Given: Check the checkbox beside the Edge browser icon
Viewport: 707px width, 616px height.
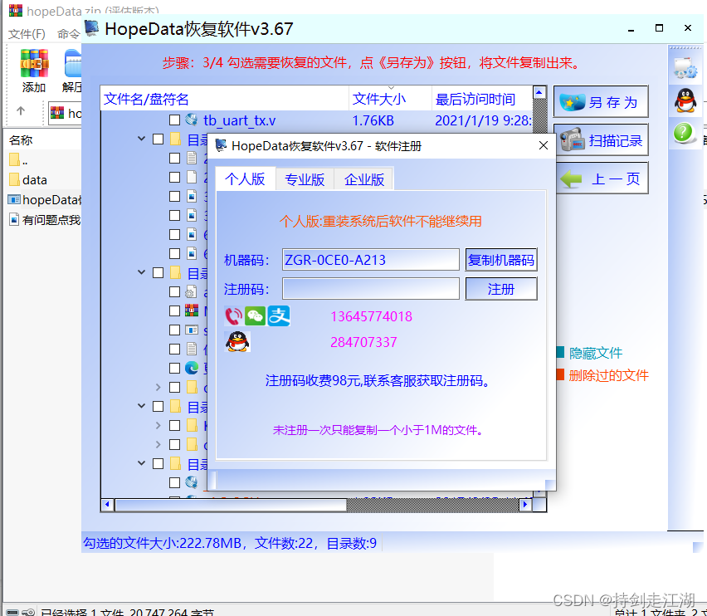Looking at the screenshot, I should tap(174, 368).
